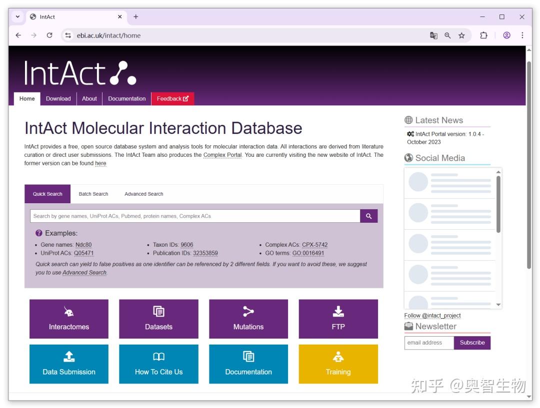Open Documentation in the top navigation bar

coord(126,99)
